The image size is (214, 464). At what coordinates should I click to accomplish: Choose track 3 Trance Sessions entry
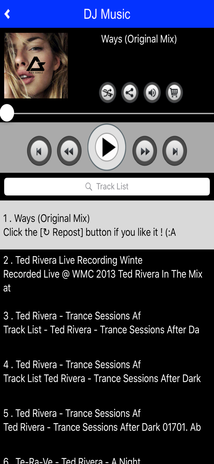click(x=107, y=323)
